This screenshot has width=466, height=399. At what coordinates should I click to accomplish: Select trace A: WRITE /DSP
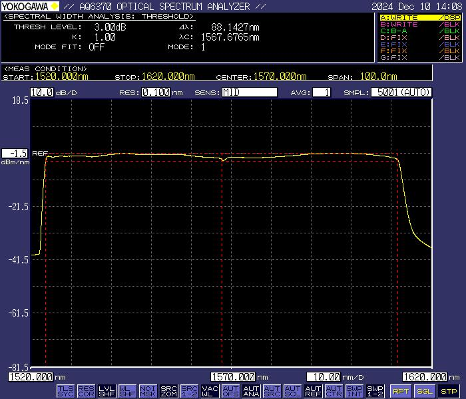pos(420,17)
